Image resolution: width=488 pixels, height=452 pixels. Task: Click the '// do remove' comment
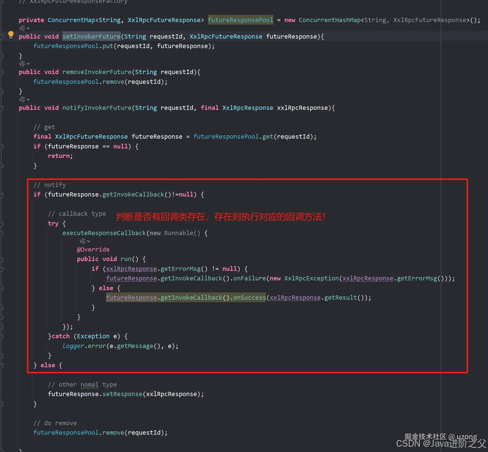(55, 423)
